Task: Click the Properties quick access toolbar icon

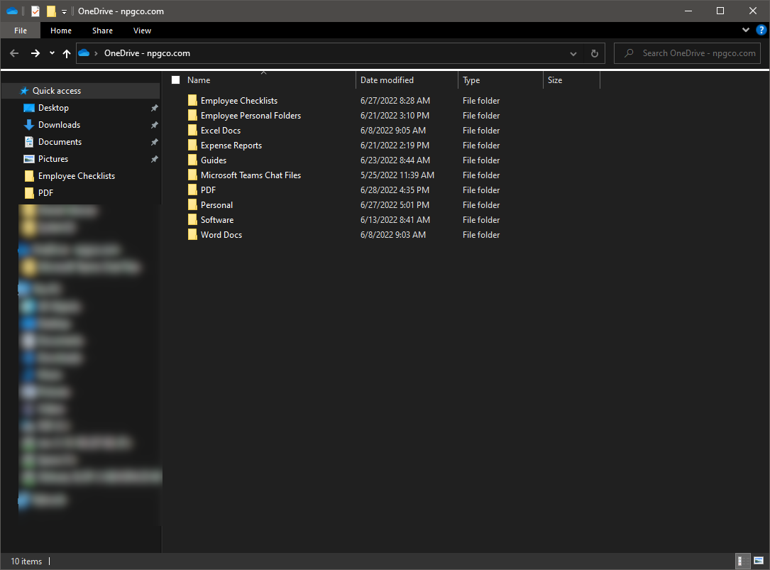Action: click(x=35, y=11)
